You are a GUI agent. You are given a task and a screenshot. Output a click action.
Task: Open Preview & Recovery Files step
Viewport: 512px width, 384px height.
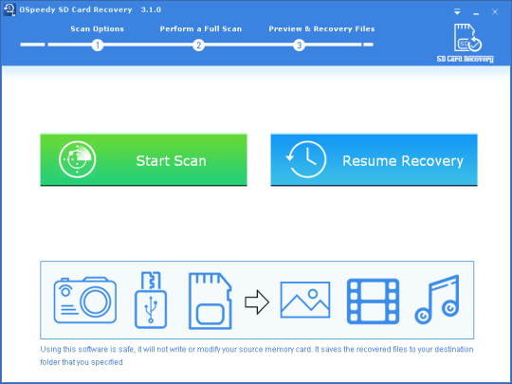(x=321, y=28)
